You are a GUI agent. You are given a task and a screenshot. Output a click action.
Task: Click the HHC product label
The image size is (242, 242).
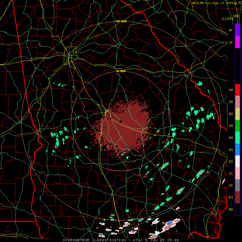(236, 16)
